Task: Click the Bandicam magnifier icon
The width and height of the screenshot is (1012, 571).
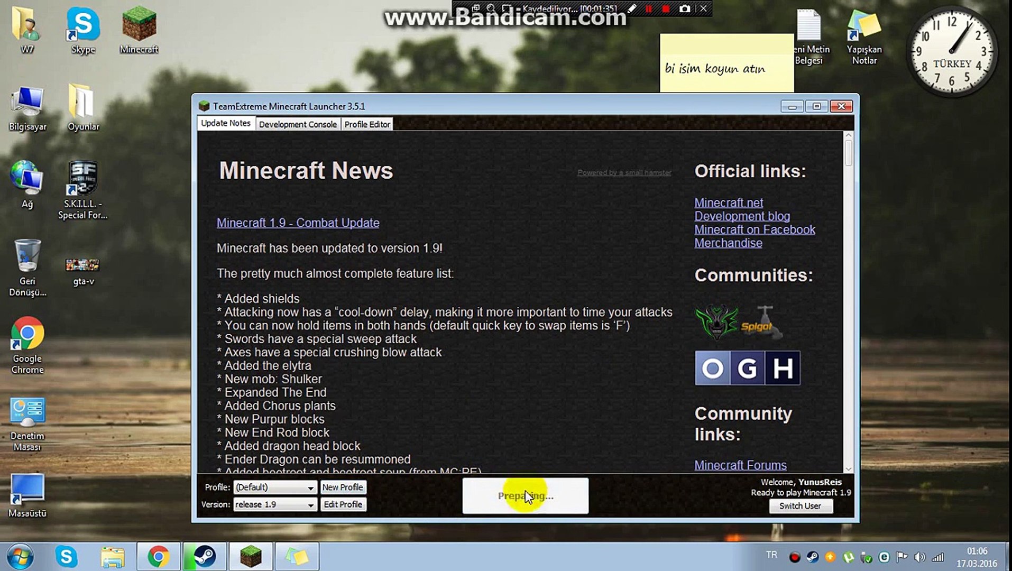Action: click(x=491, y=8)
